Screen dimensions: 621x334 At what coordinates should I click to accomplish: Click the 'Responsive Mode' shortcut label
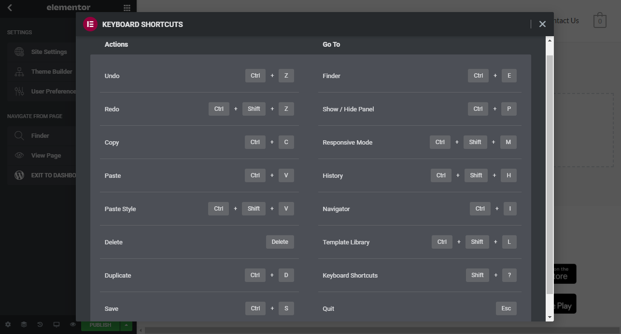point(347,142)
